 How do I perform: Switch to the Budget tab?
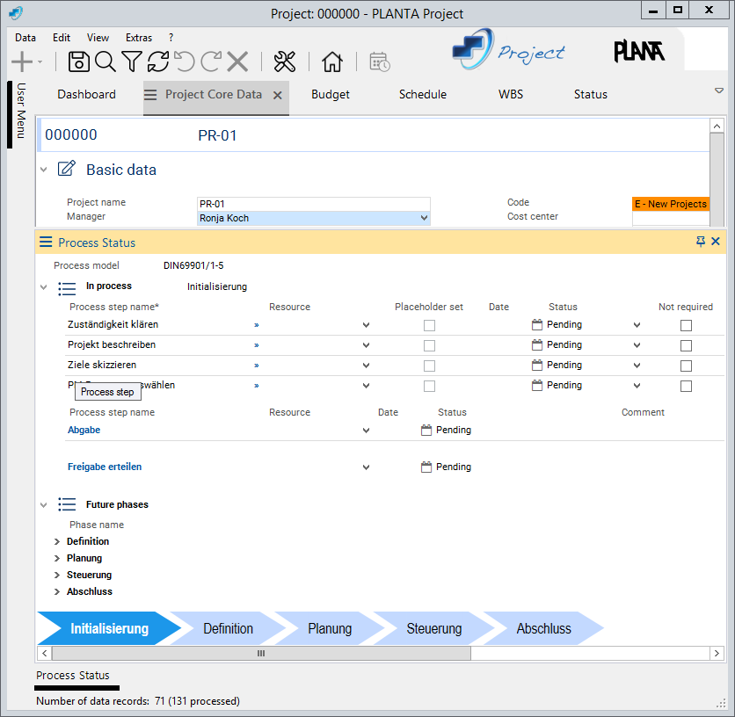click(x=331, y=95)
